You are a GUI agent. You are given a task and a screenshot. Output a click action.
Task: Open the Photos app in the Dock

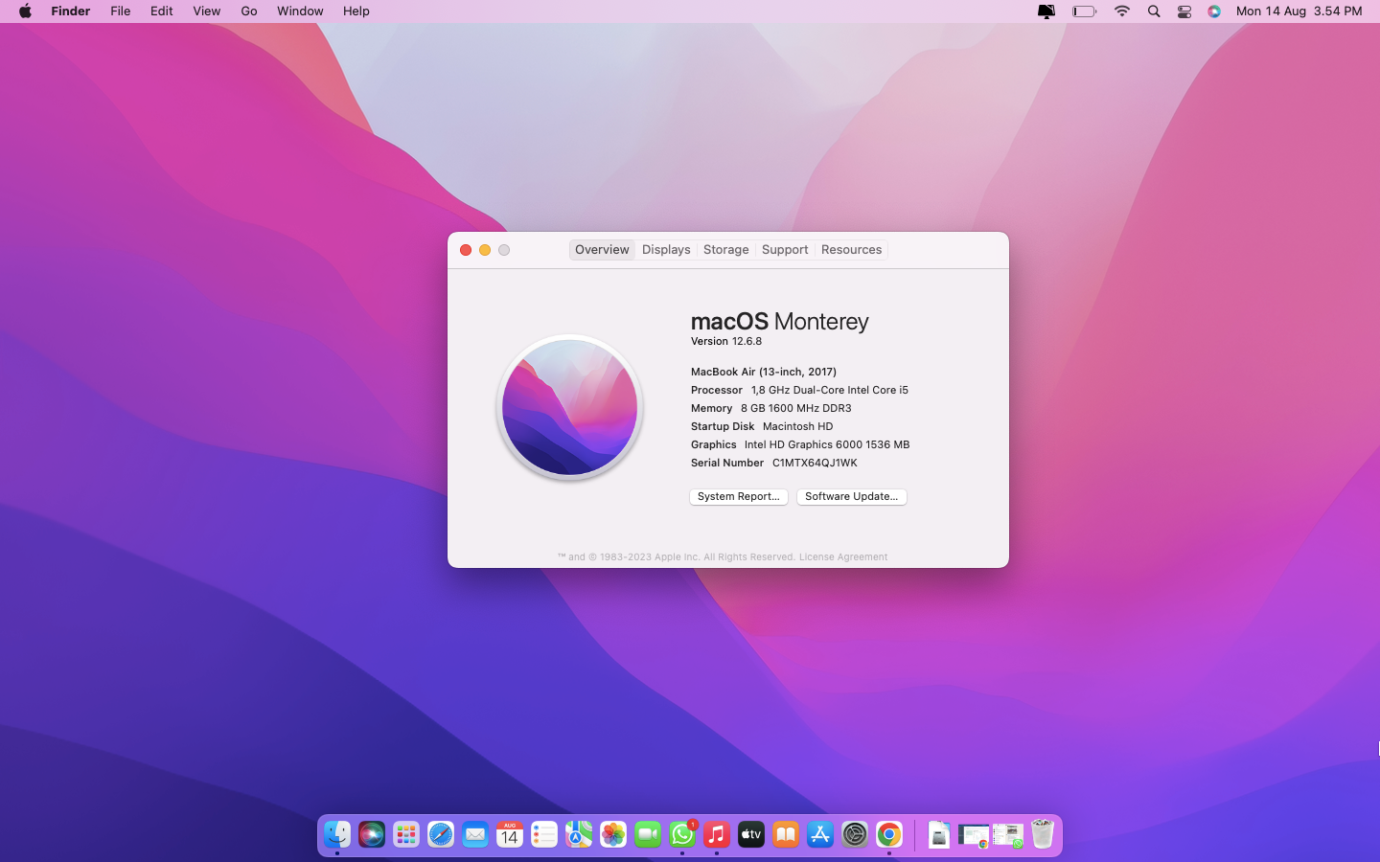tap(613, 835)
